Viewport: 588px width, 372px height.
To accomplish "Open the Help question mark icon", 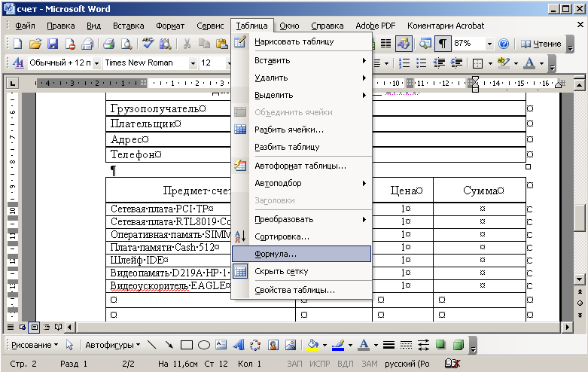I will click(504, 44).
